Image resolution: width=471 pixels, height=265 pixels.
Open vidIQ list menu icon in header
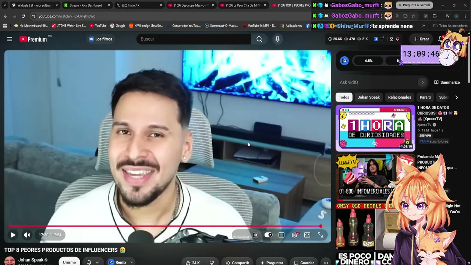point(382,39)
